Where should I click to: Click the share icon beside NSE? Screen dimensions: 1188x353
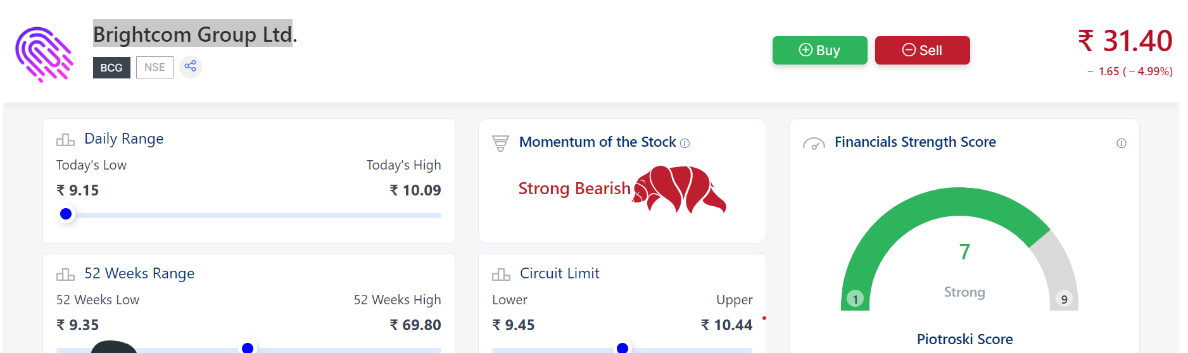click(191, 66)
